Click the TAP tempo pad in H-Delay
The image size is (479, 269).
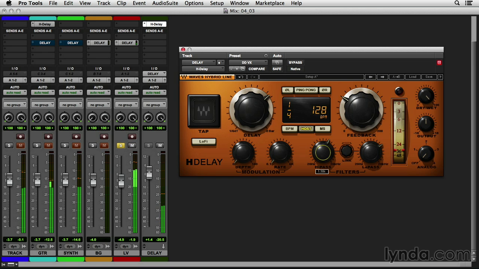(x=204, y=111)
